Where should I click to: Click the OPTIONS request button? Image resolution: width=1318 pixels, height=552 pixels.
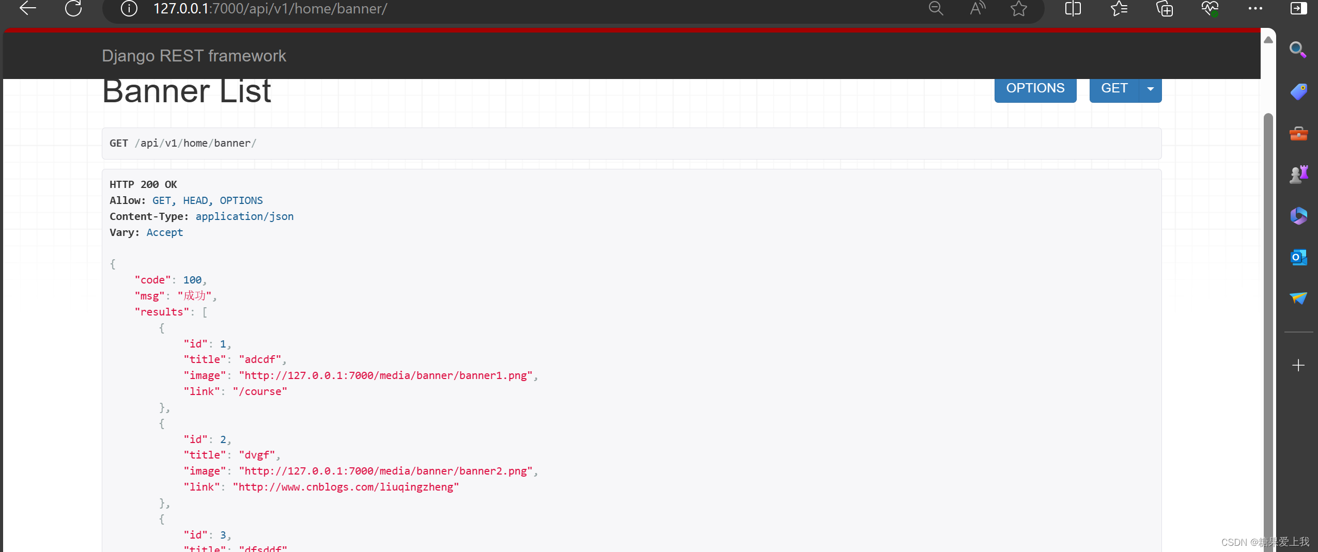coord(1035,88)
